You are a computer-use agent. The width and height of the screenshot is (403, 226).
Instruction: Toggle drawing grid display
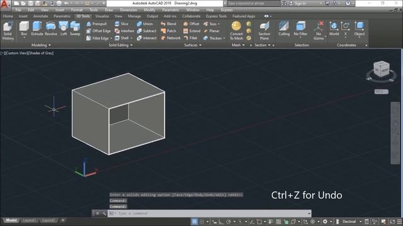click(x=195, y=222)
